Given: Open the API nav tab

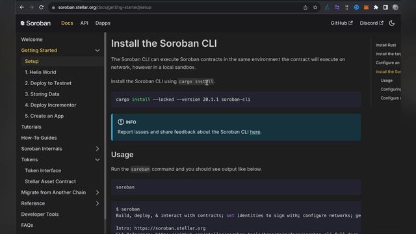Looking at the screenshot, I should click(84, 23).
